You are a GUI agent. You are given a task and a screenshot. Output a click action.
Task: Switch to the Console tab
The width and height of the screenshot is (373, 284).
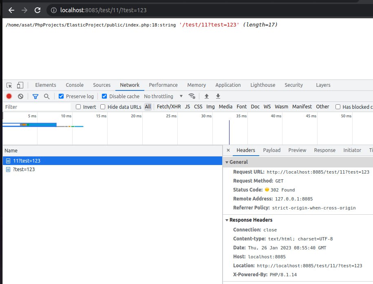[75, 85]
